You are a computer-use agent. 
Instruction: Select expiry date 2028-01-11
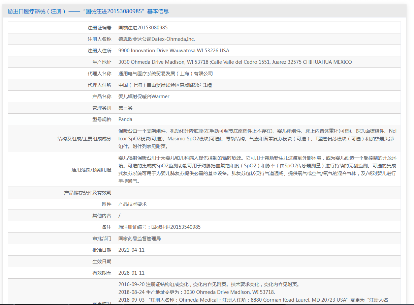pyautogui.click(x=131, y=273)
